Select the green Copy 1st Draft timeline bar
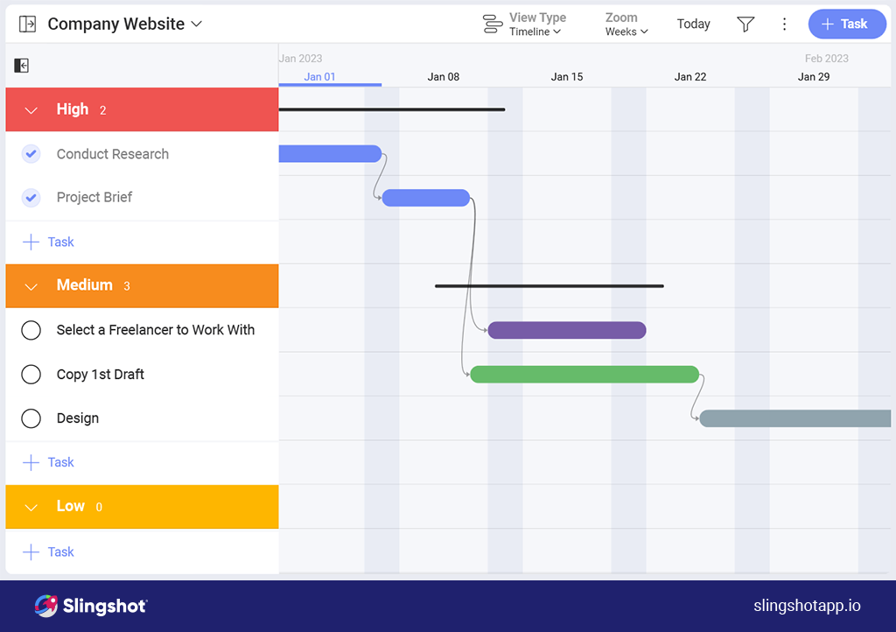896x632 pixels. point(584,374)
